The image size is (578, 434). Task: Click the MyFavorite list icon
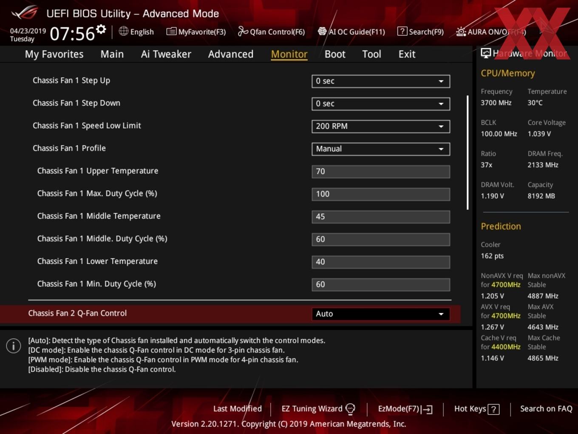[171, 31]
